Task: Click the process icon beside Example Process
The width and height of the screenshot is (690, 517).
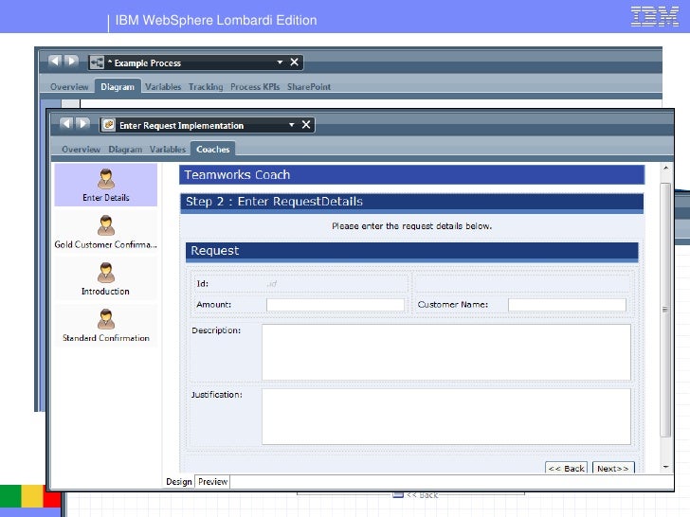Action: [x=97, y=62]
